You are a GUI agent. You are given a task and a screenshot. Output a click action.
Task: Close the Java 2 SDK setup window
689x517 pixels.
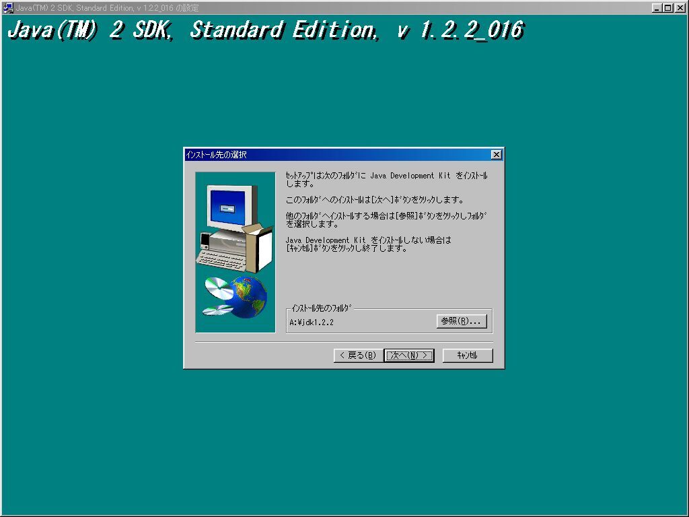tap(680, 8)
